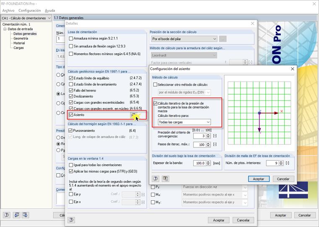Select Material in tree
This screenshot has width=319, height=227.
(x=19, y=43)
